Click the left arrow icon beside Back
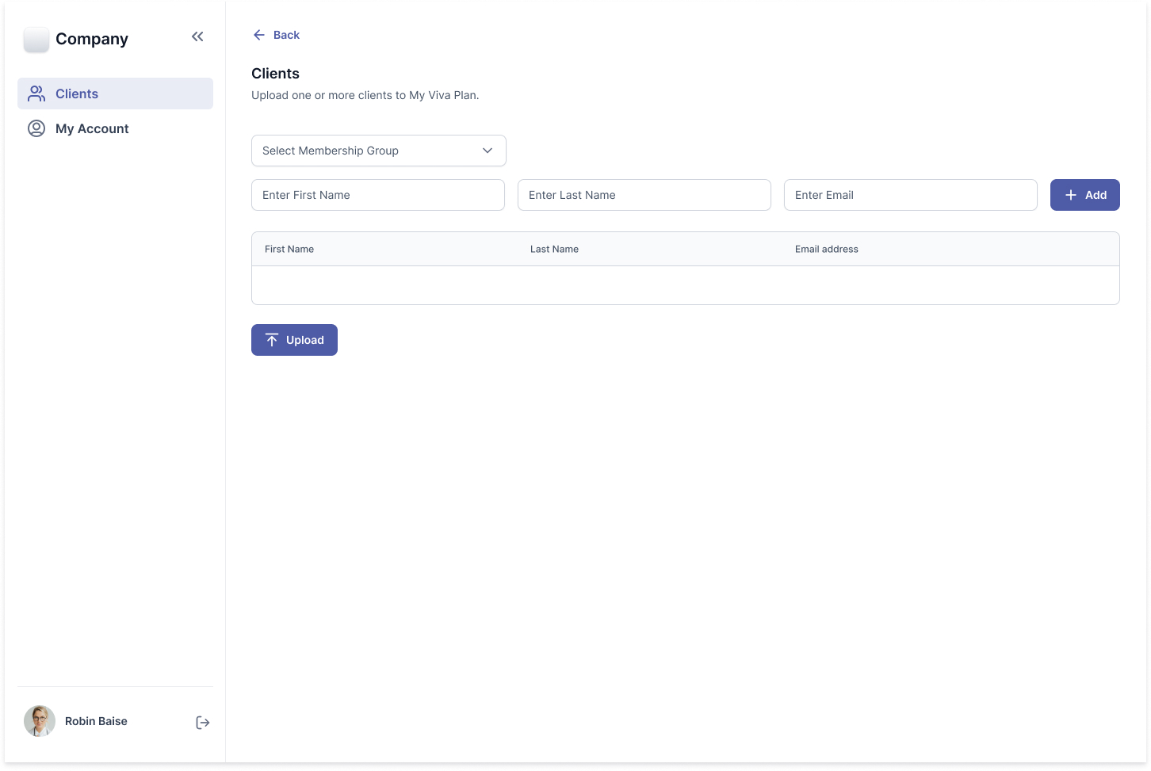Viewport: 1151px width, 771px height. [258, 35]
